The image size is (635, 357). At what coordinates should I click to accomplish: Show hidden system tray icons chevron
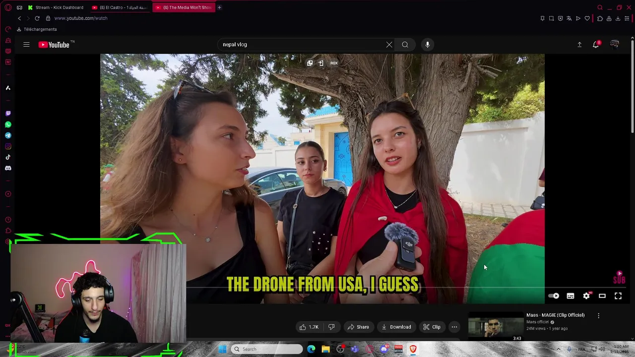tap(559, 349)
